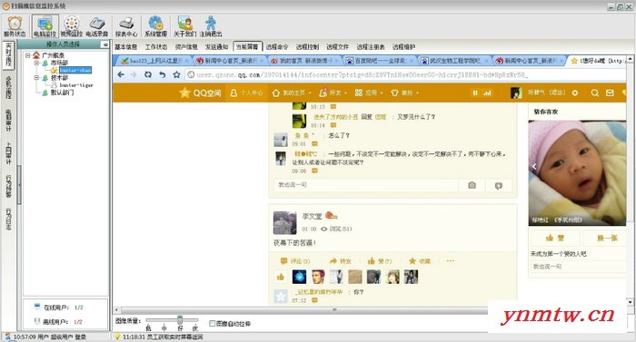The height and width of the screenshot is (342, 636).
Task: Switch to 发送通知 tab
Action: 216,47
